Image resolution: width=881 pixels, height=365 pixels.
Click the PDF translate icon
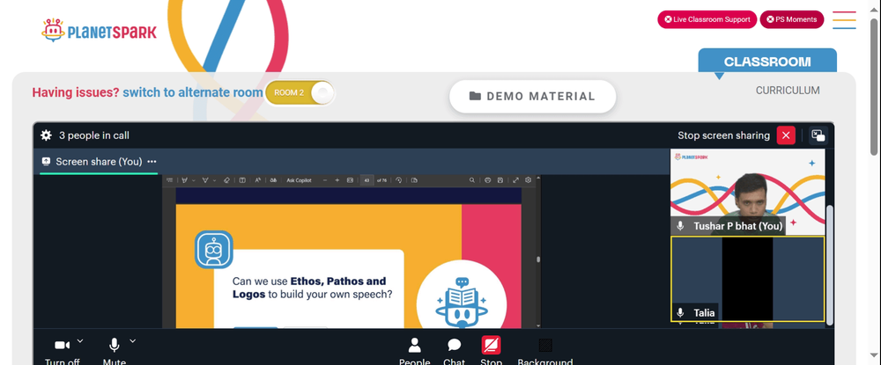pyautogui.click(x=273, y=180)
